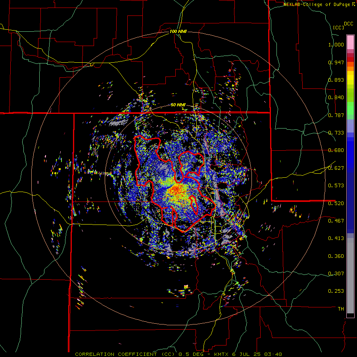Select the 0.253 scale value
The image size is (357, 357).
point(336,291)
